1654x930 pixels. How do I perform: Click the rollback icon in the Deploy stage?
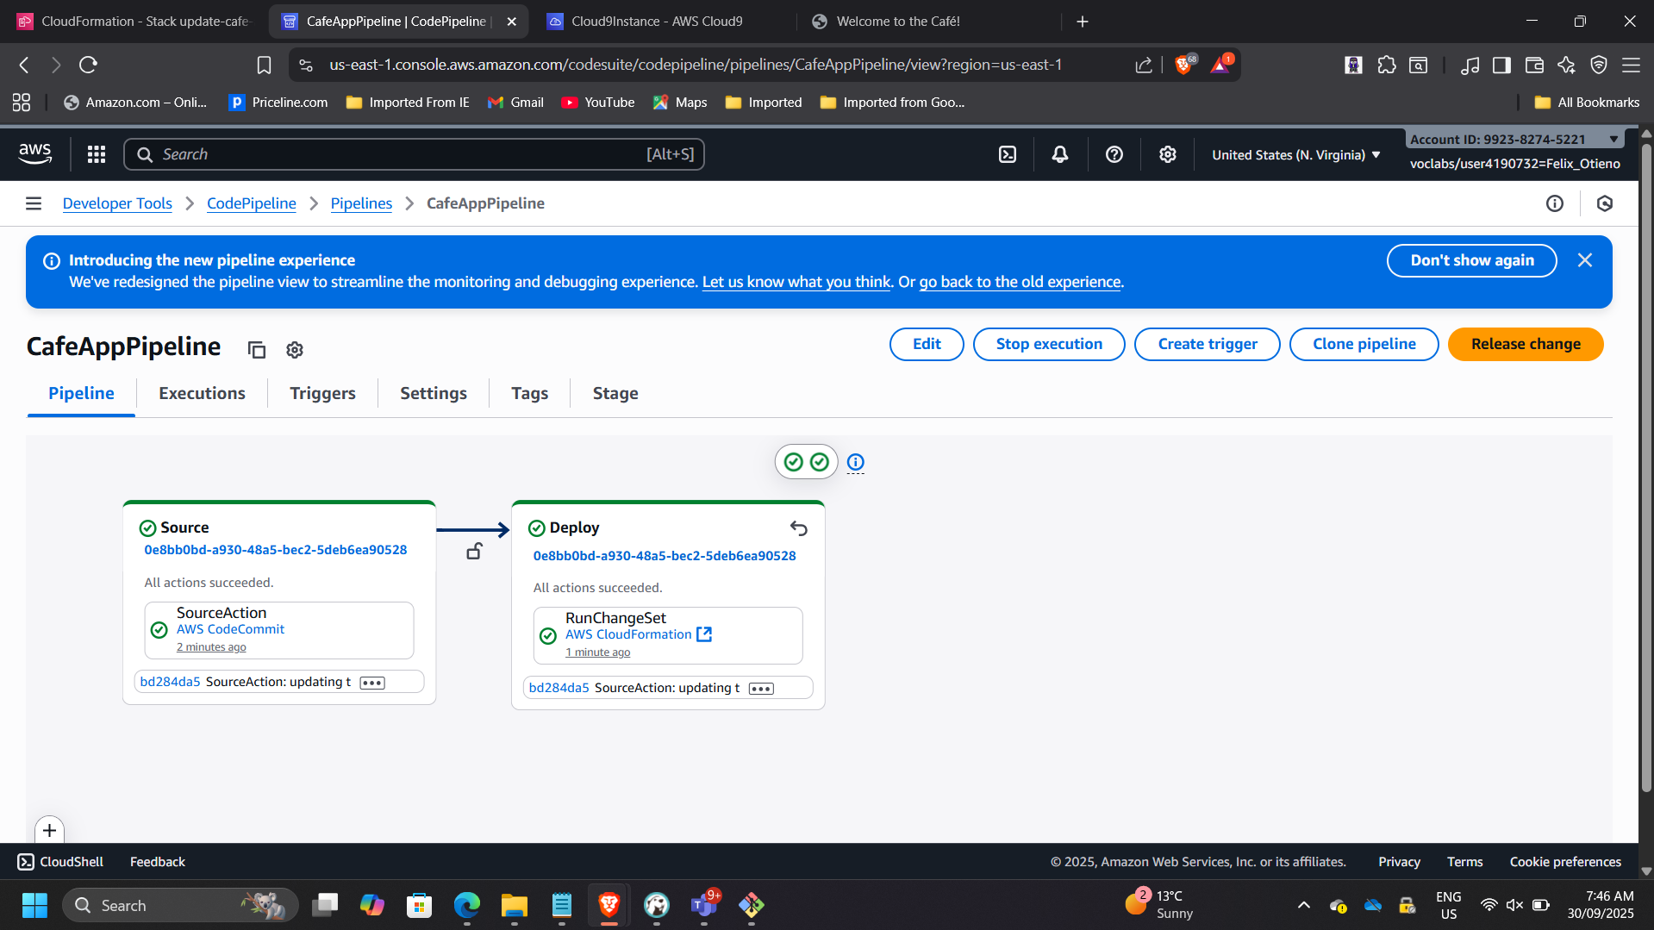point(798,528)
